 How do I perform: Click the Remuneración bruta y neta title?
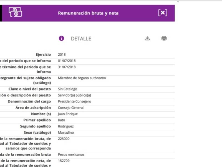(x=88, y=13)
